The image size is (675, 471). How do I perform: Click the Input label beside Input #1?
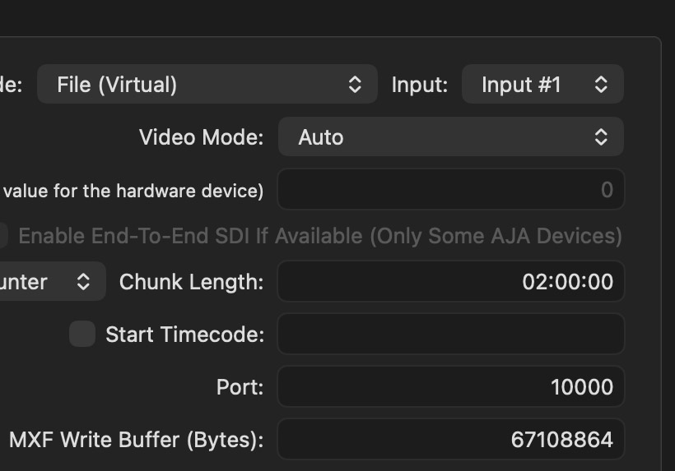(419, 84)
